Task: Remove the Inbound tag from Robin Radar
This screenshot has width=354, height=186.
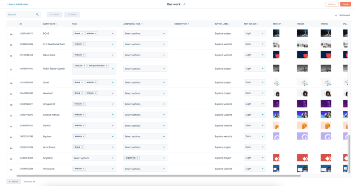Action: click(x=84, y=66)
